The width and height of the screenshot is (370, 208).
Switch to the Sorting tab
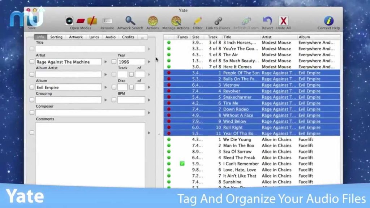click(56, 37)
